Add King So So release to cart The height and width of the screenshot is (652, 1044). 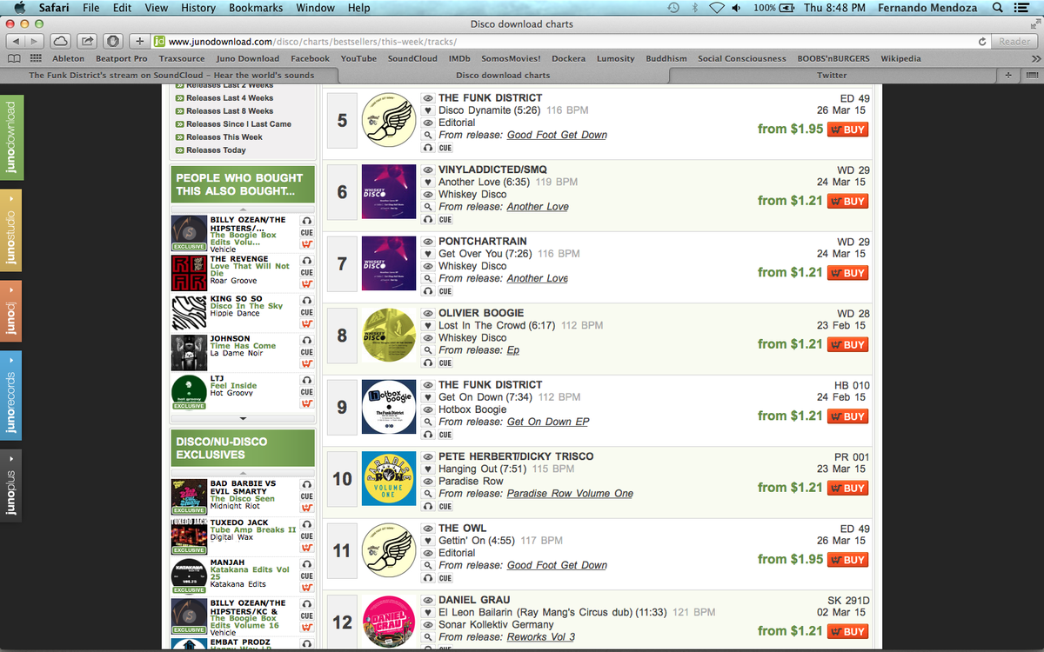[x=306, y=324]
